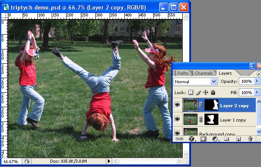Viewport: 261px width, 167px height.
Task: Click the triptych demo.psd document icon
Action: pyautogui.click(x=6, y=7)
